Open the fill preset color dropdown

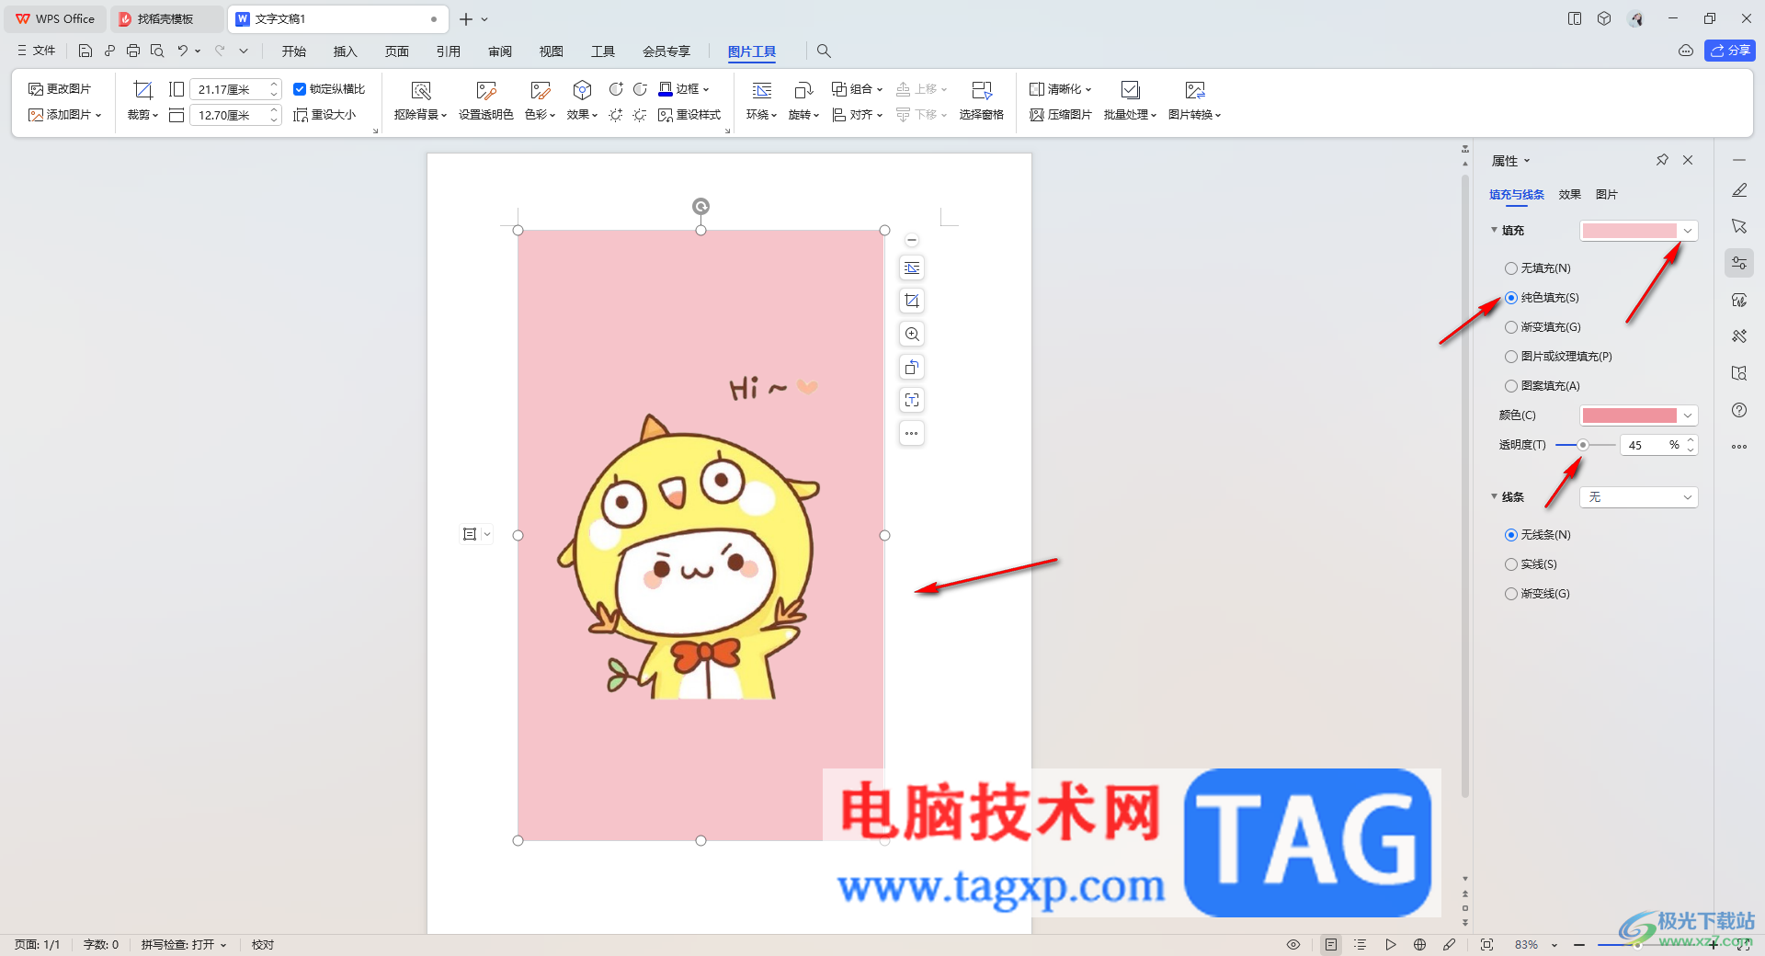click(1639, 231)
